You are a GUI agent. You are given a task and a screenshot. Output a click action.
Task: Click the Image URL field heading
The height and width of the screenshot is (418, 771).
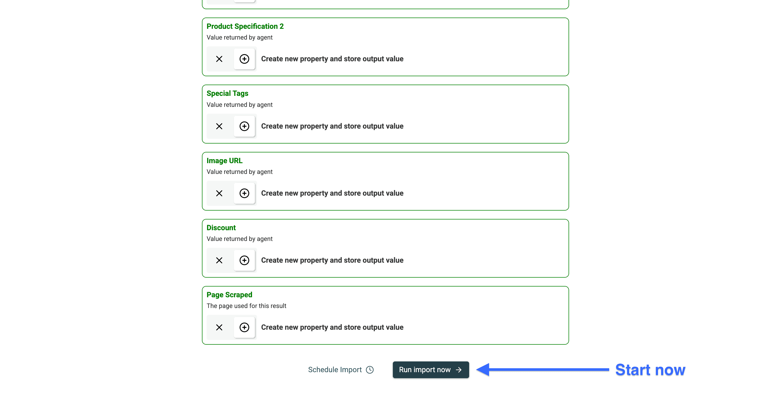pos(224,161)
